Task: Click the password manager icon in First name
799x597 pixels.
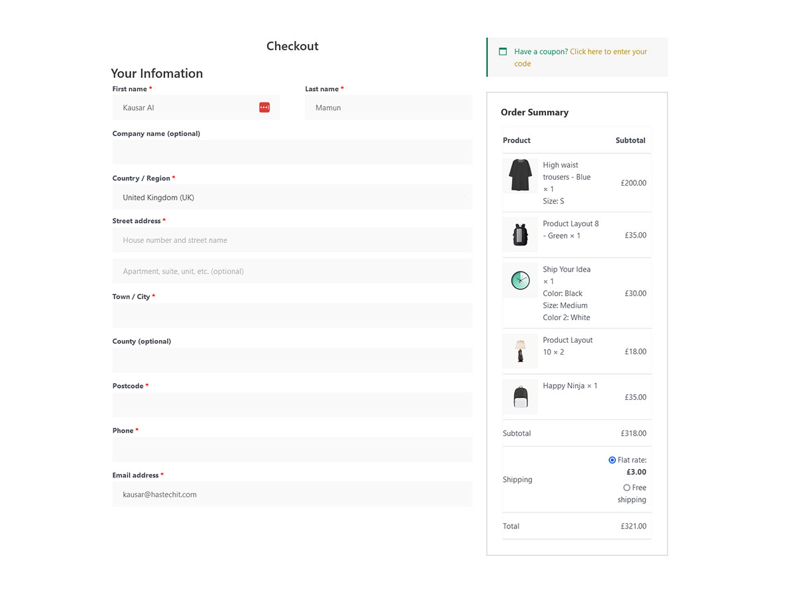Action: click(264, 107)
